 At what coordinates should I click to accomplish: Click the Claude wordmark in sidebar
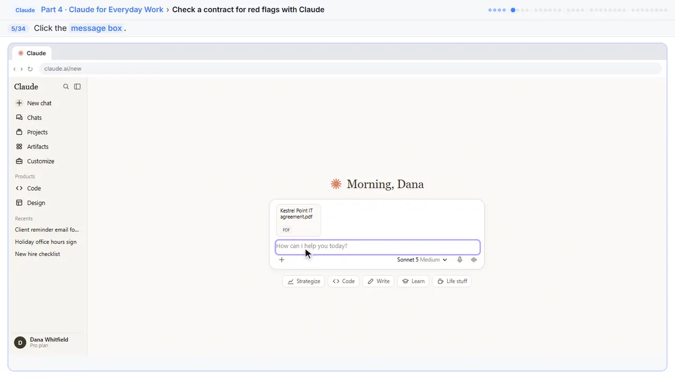(26, 87)
